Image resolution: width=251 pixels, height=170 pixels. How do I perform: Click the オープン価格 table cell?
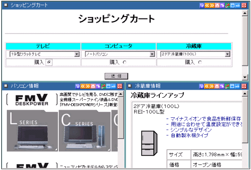tap(216, 164)
